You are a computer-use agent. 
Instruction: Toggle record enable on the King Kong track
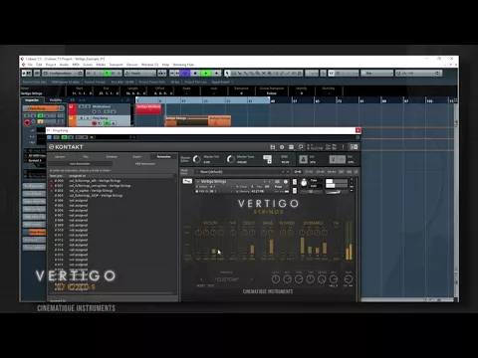point(94,123)
